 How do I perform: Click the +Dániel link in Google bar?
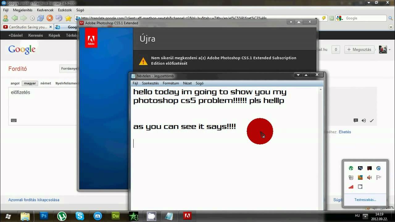15,35
